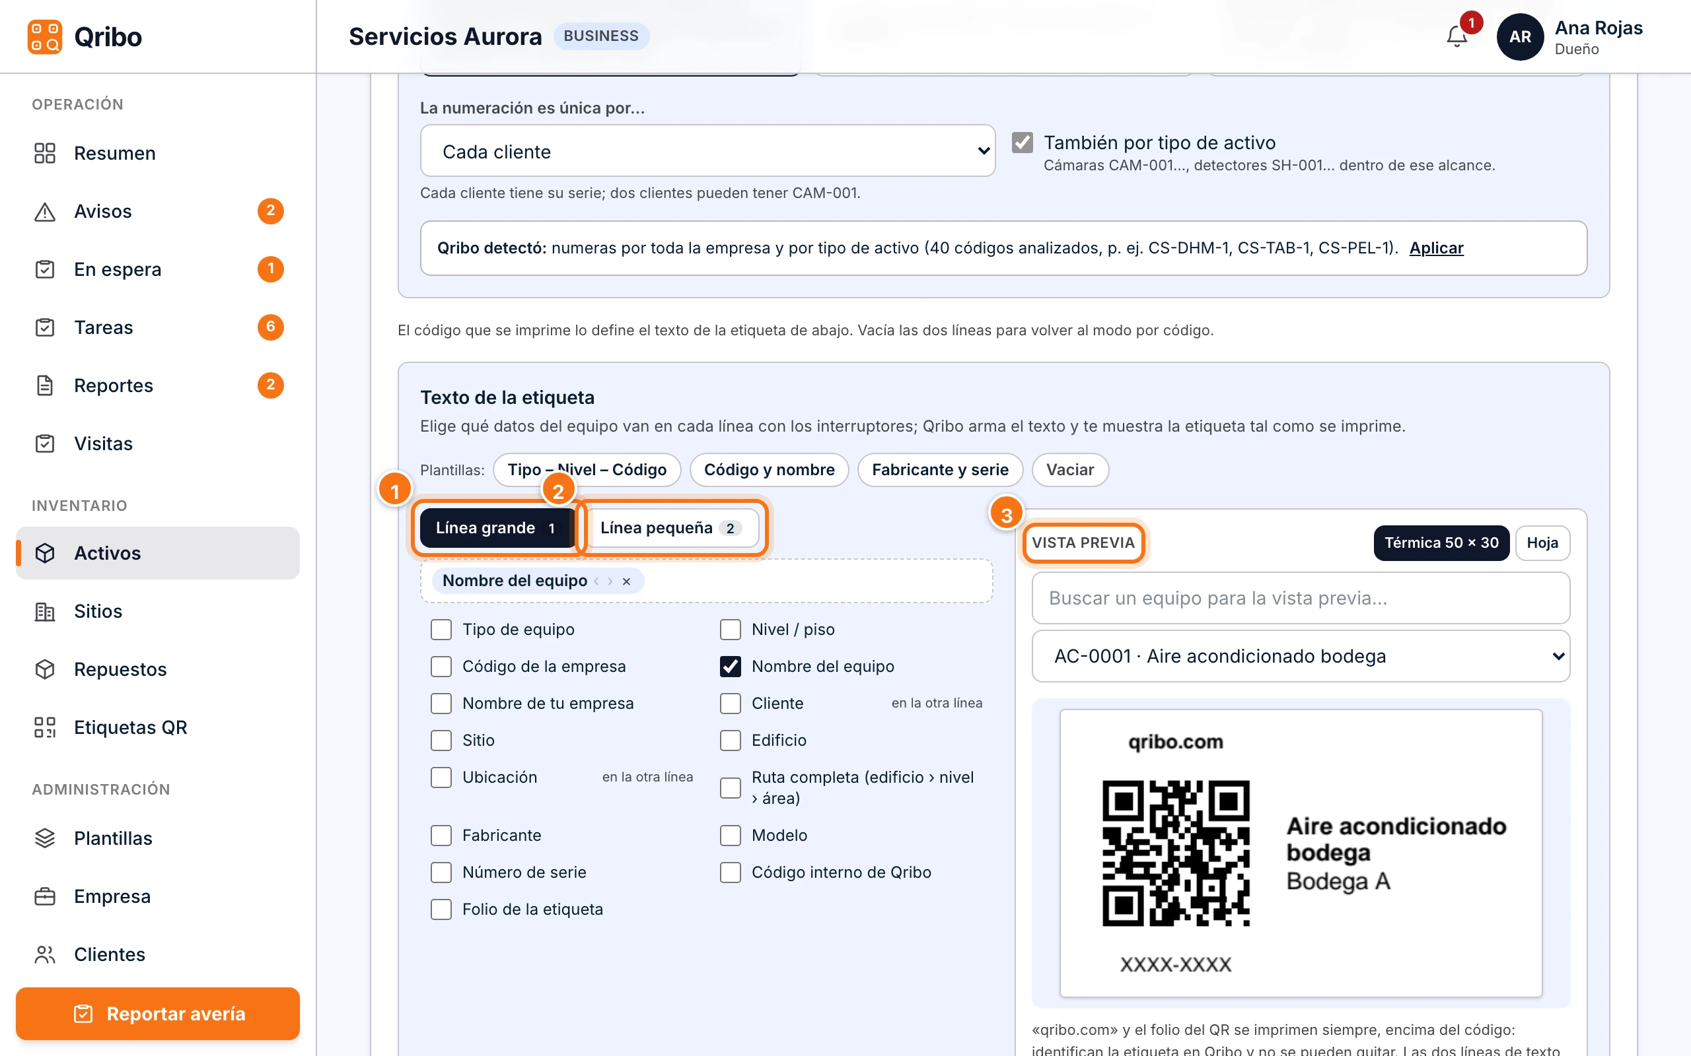Open the notifications bell
Viewport: 1691px width, 1056px height.
(1457, 36)
